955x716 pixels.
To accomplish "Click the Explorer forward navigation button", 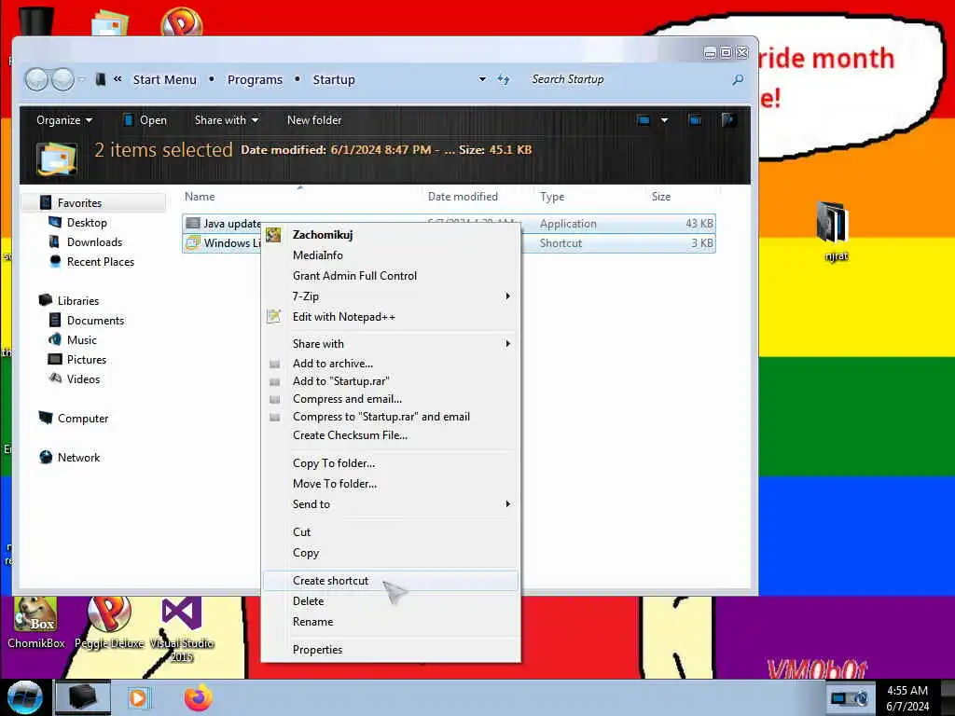I will click(62, 79).
